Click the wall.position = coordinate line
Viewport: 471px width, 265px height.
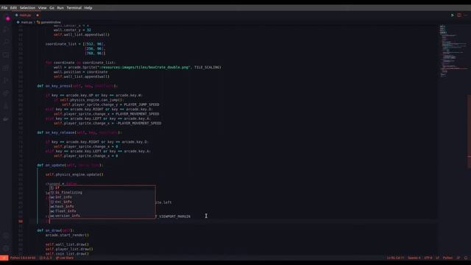80,72
